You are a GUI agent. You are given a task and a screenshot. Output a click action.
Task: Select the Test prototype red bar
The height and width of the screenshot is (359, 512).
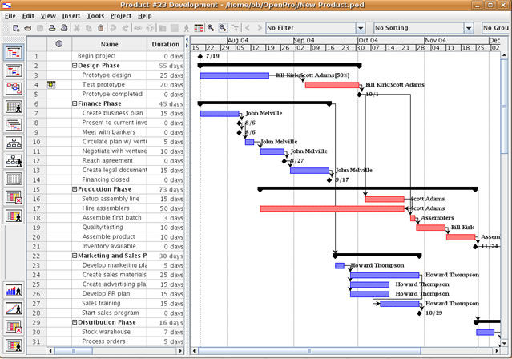[332, 85]
